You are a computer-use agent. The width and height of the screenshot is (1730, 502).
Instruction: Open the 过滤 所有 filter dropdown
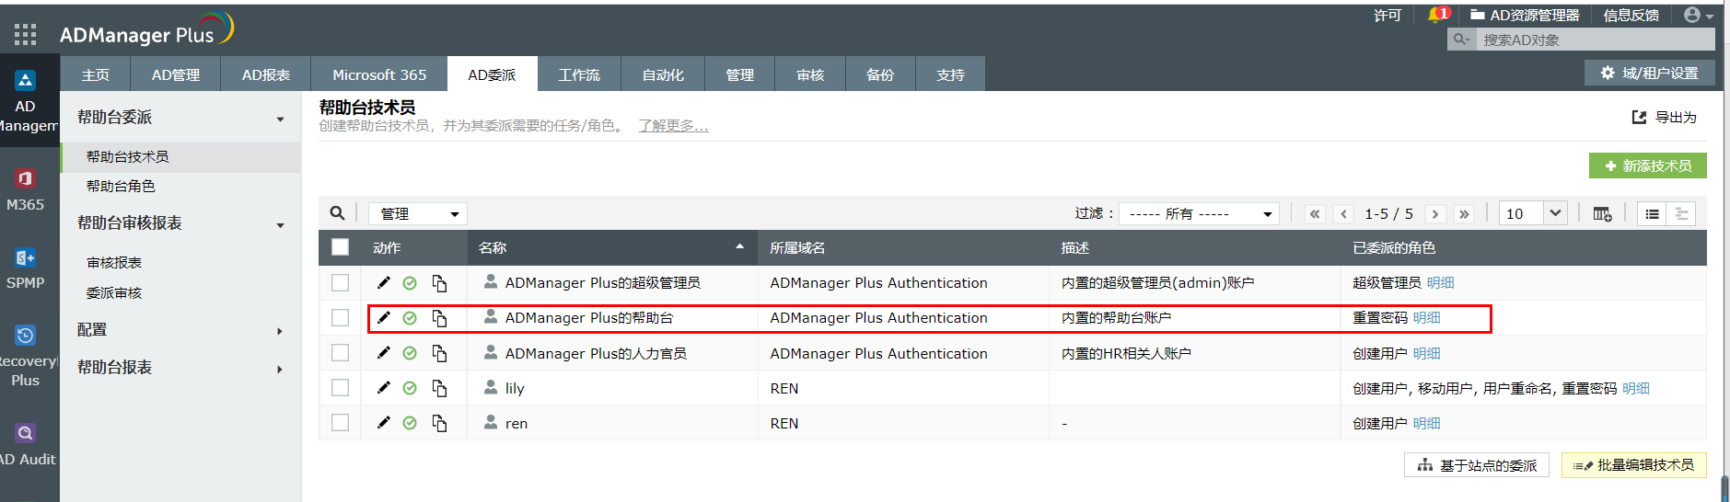[x=1201, y=213]
